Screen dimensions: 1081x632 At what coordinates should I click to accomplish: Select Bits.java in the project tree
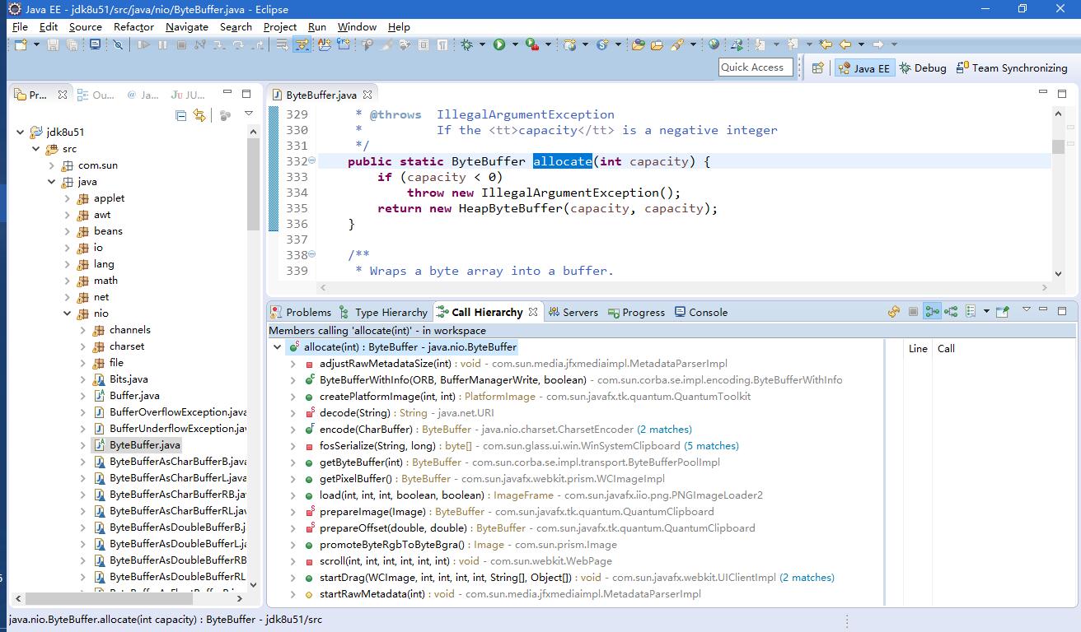click(x=129, y=379)
